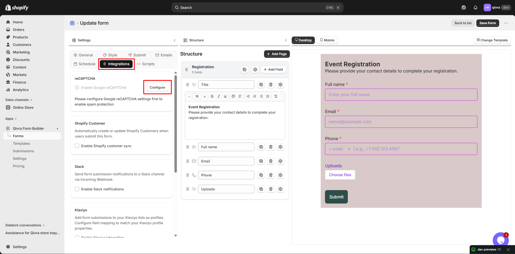515x254 pixels.
Task: Grab the drag handle of Email field
Action: tap(188, 161)
